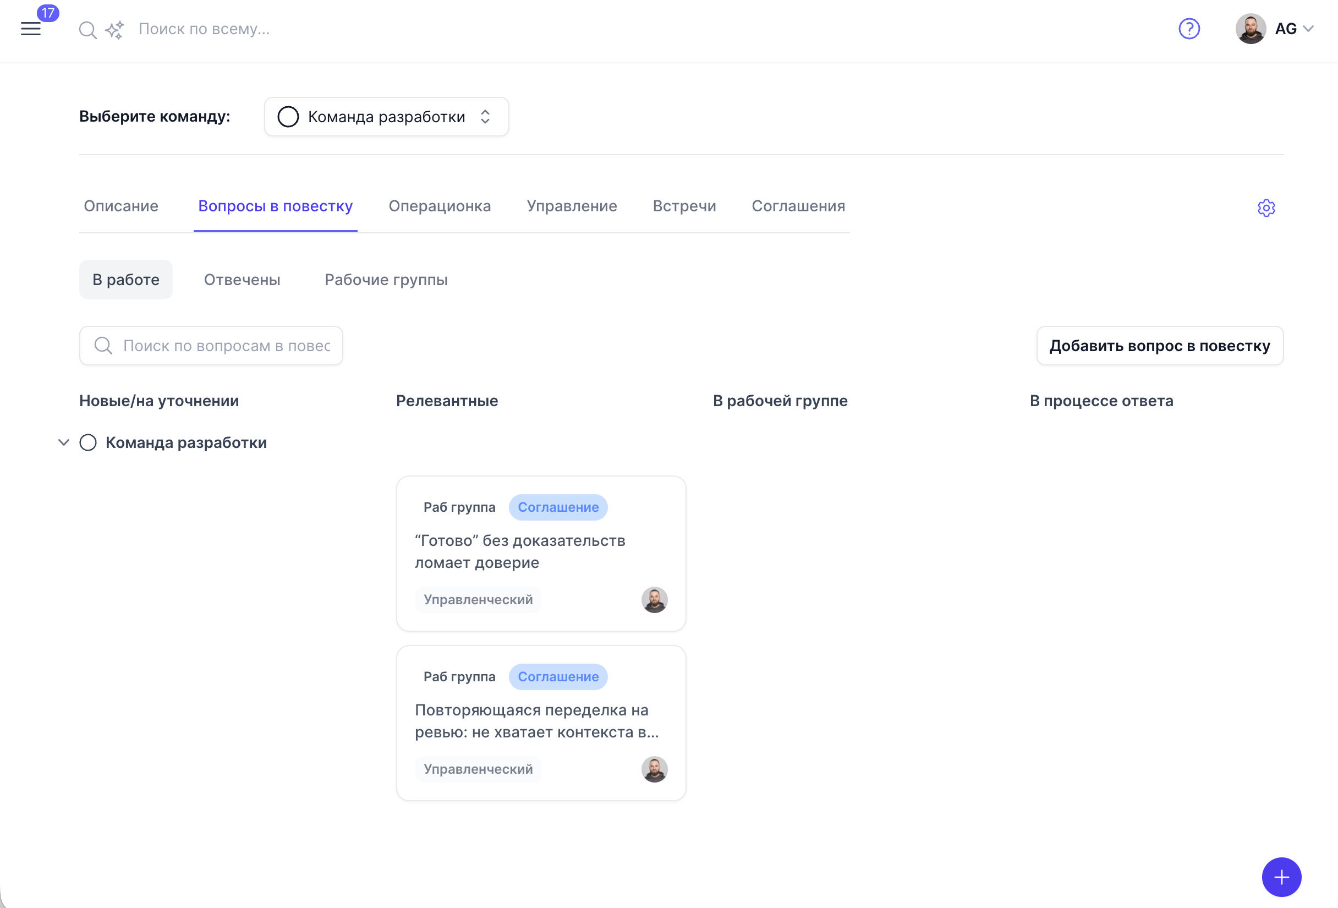Click the notification badge showing 17
The image size is (1338, 908).
click(48, 13)
